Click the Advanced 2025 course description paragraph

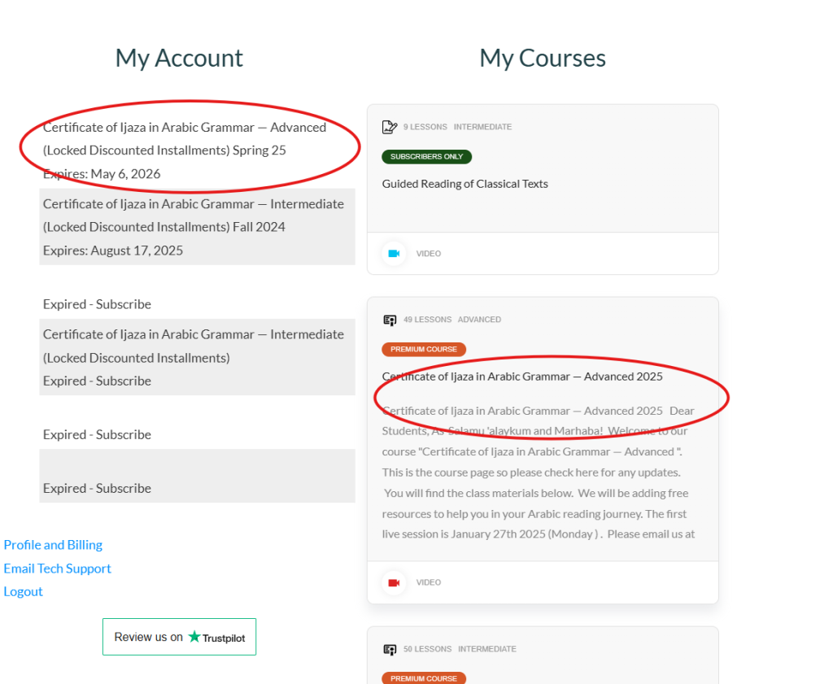click(539, 473)
